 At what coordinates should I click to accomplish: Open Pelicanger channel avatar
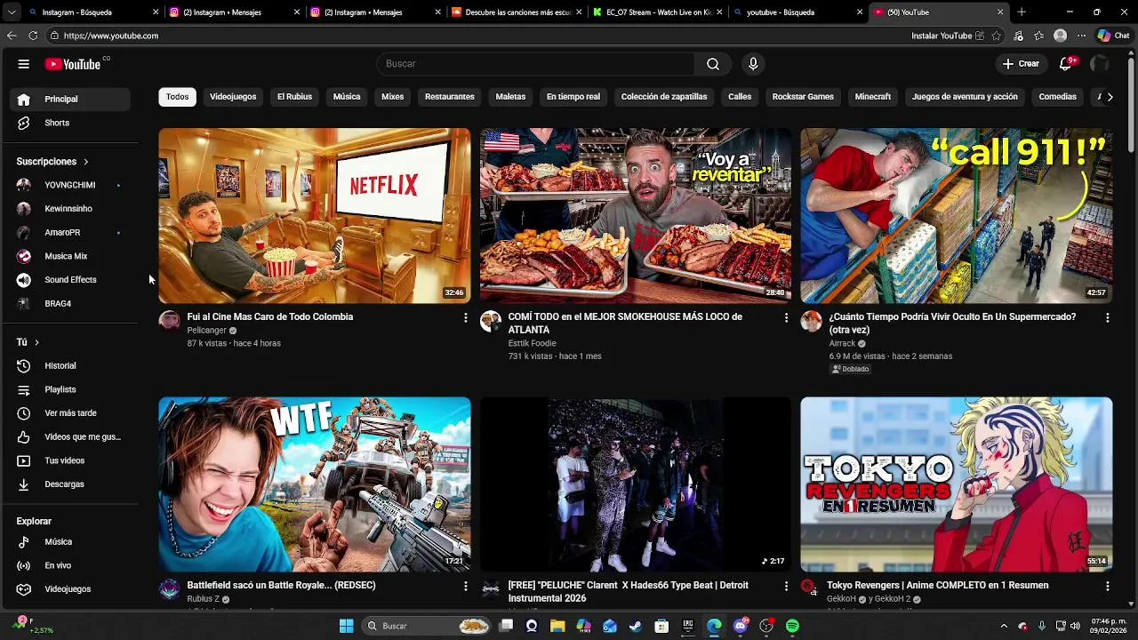tap(169, 321)
